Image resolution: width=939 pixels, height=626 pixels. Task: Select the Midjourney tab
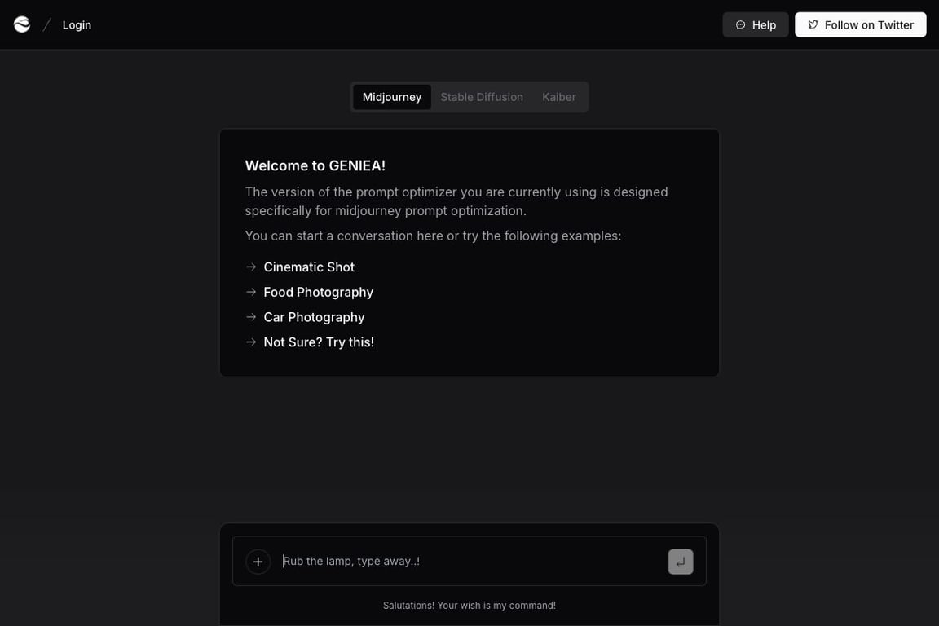click(391, 97)
